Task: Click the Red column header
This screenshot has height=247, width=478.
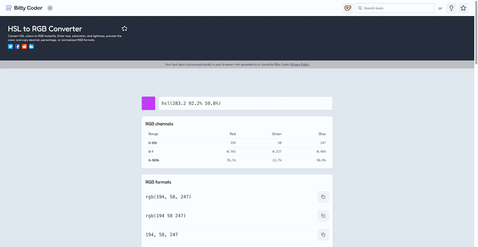Action: 233,134
